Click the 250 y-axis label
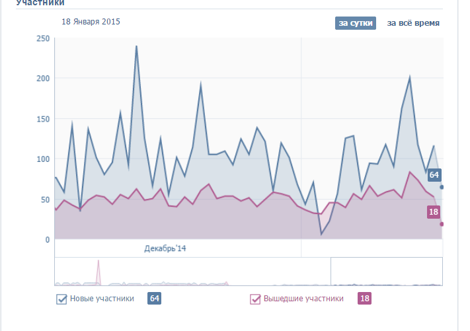 point(43,38)
